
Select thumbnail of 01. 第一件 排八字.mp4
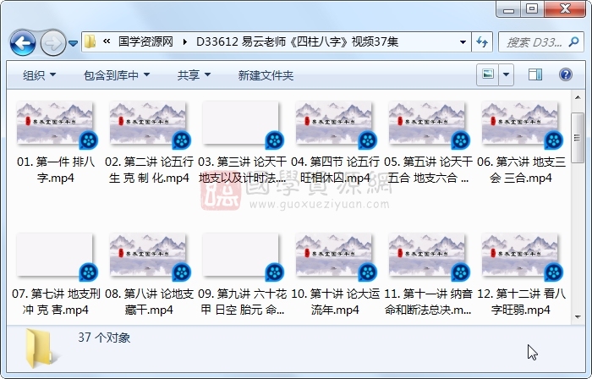click(55, 123)
